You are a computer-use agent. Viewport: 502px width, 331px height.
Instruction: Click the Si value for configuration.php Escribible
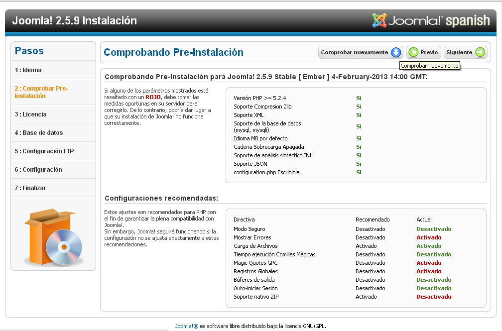click(x=359, y=172)
